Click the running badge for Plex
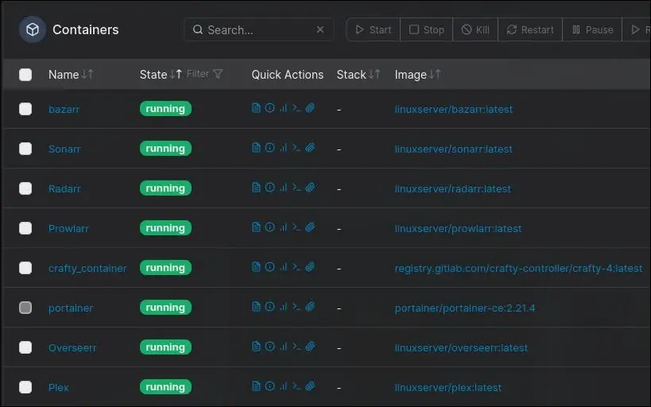Image resolution: width=651 pixels, height=407 pixels. 165,387
